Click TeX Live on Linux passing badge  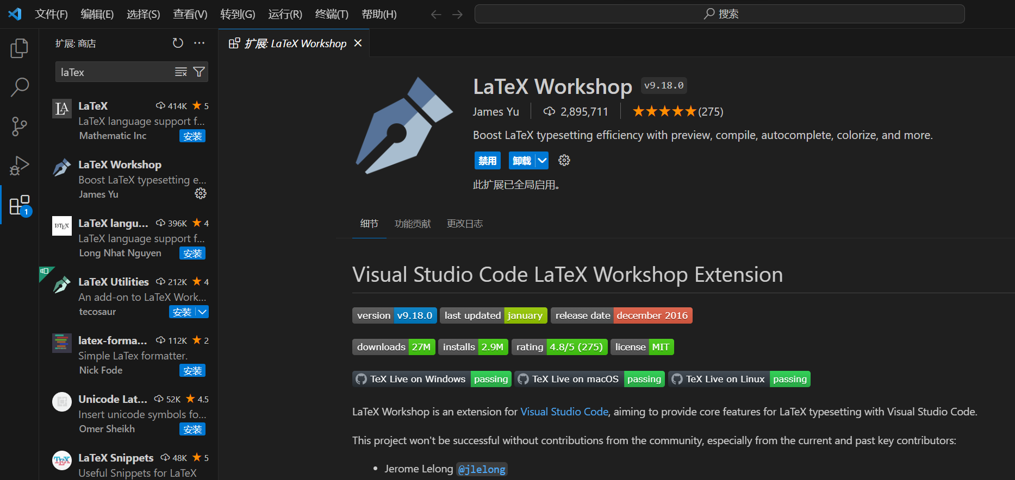click(739, 379)
